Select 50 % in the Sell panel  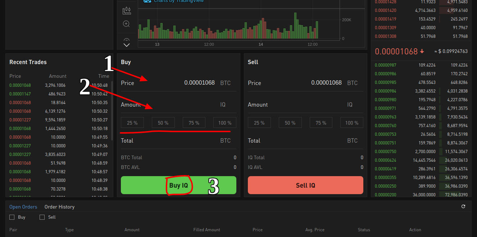click(290, 123)
